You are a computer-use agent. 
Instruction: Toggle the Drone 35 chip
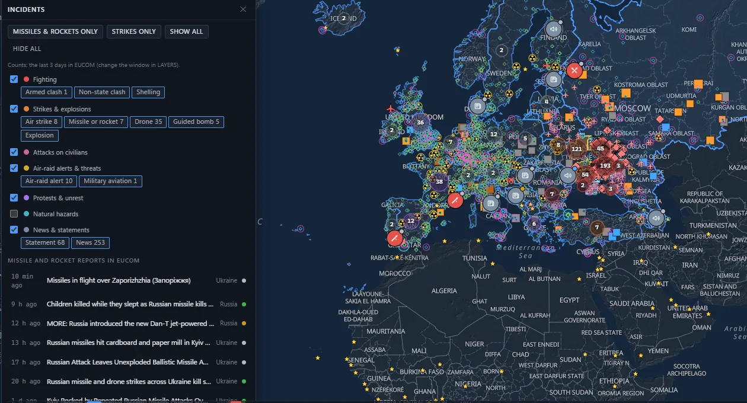pos(148,121)
